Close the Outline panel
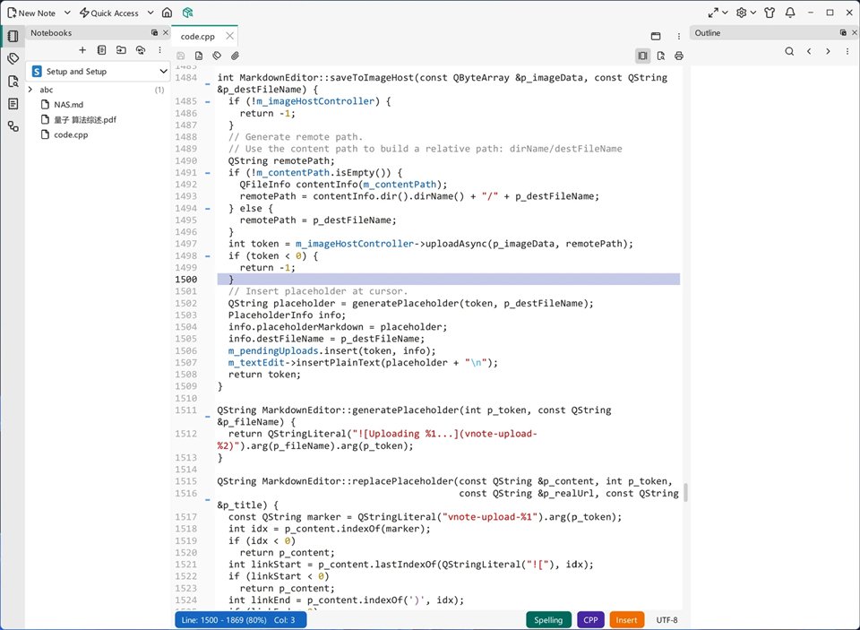 854,33
